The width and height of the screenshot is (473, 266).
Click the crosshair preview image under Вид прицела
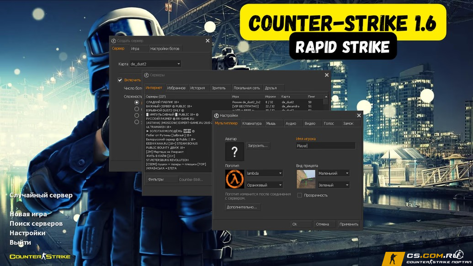(x=306, y=179)
